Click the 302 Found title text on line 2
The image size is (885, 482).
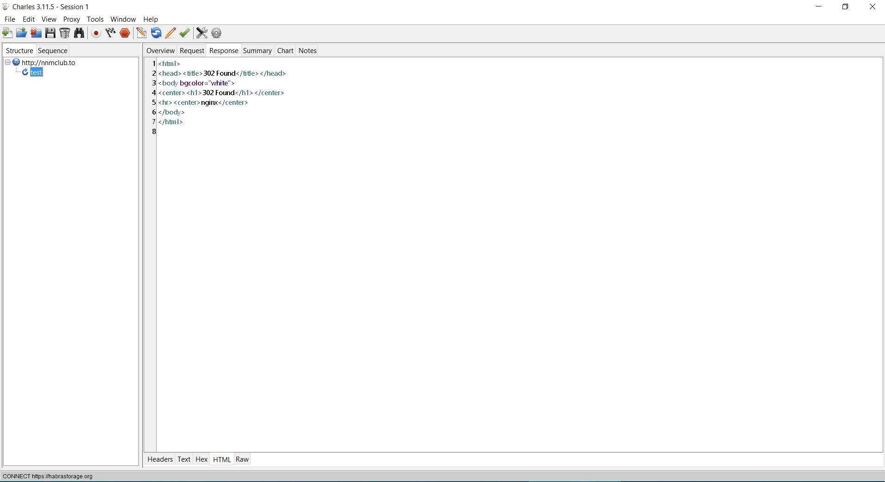coord(220,73)
